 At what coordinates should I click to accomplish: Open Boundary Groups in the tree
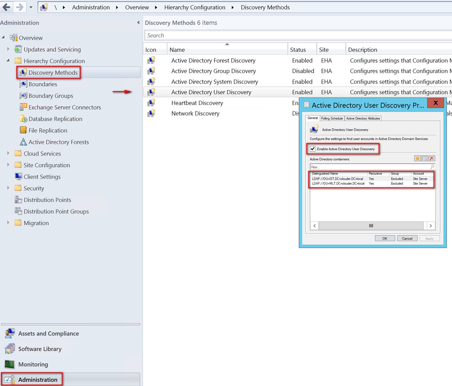pos(51,95)
